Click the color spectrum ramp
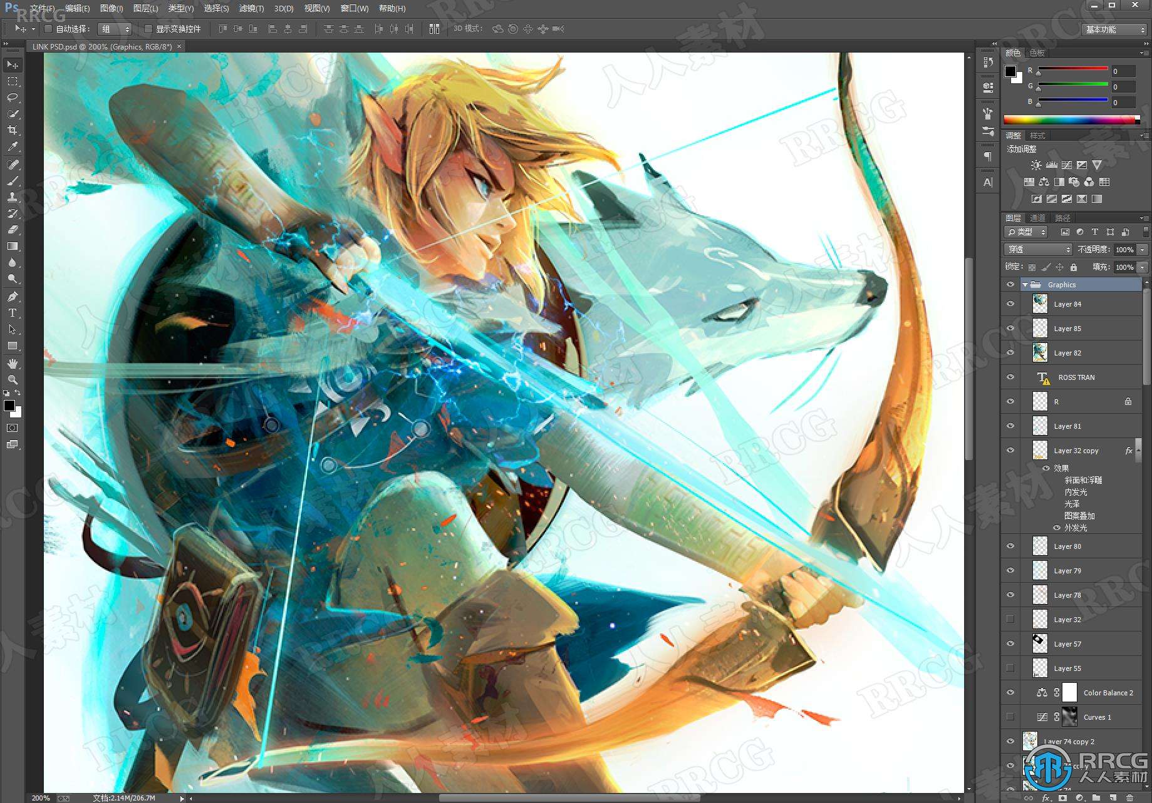 (1071, 120)
